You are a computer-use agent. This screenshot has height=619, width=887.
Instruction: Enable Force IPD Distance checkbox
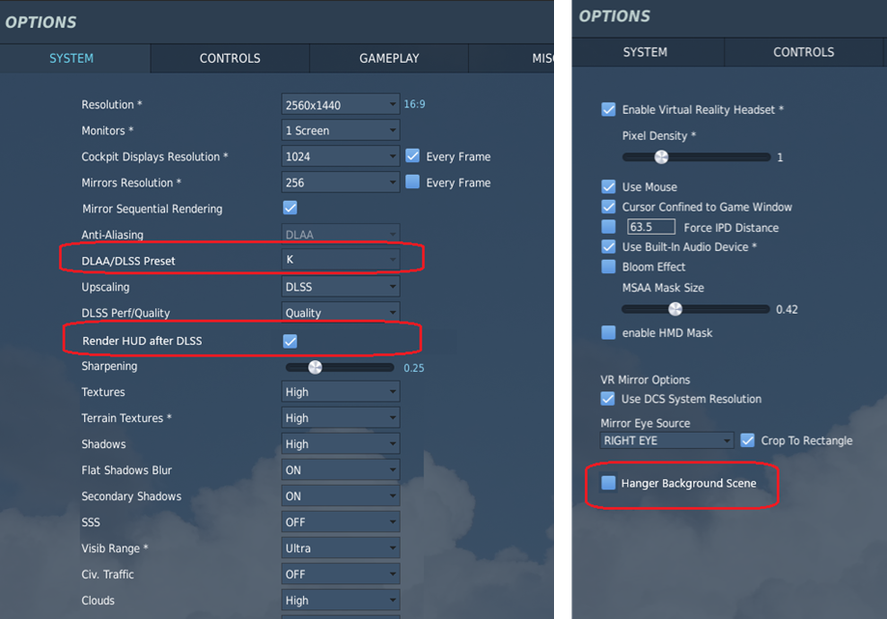pyautogui.click(x=609, y=227)
